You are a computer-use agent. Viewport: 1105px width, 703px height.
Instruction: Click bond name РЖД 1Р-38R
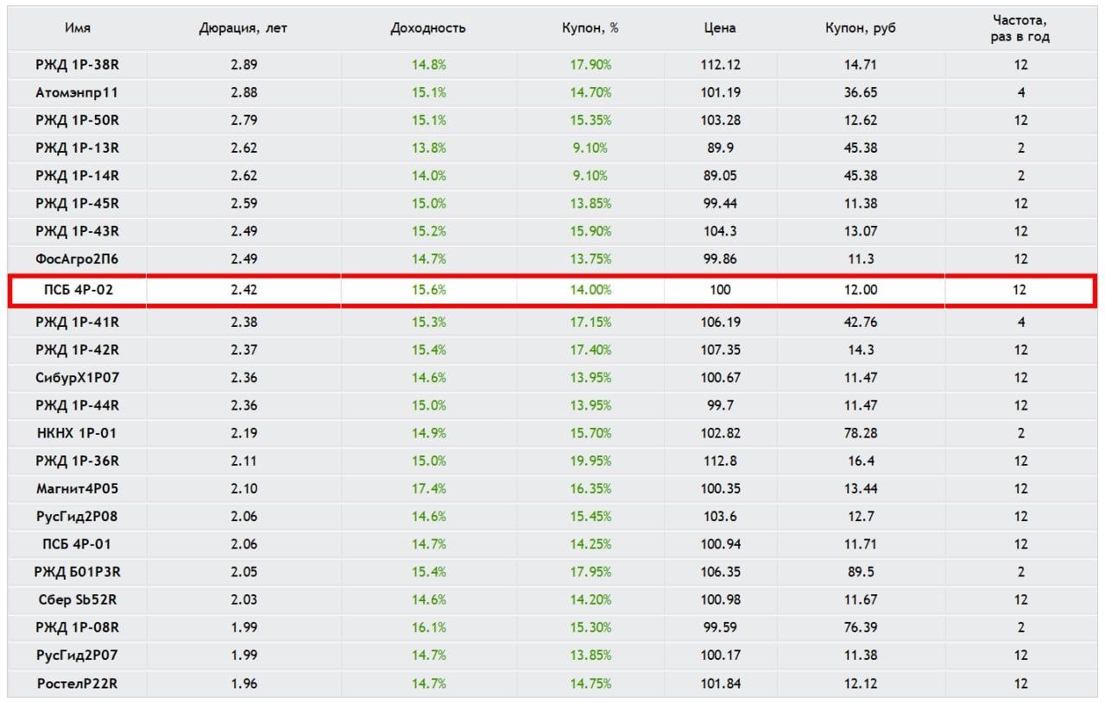tap(77, 65)
